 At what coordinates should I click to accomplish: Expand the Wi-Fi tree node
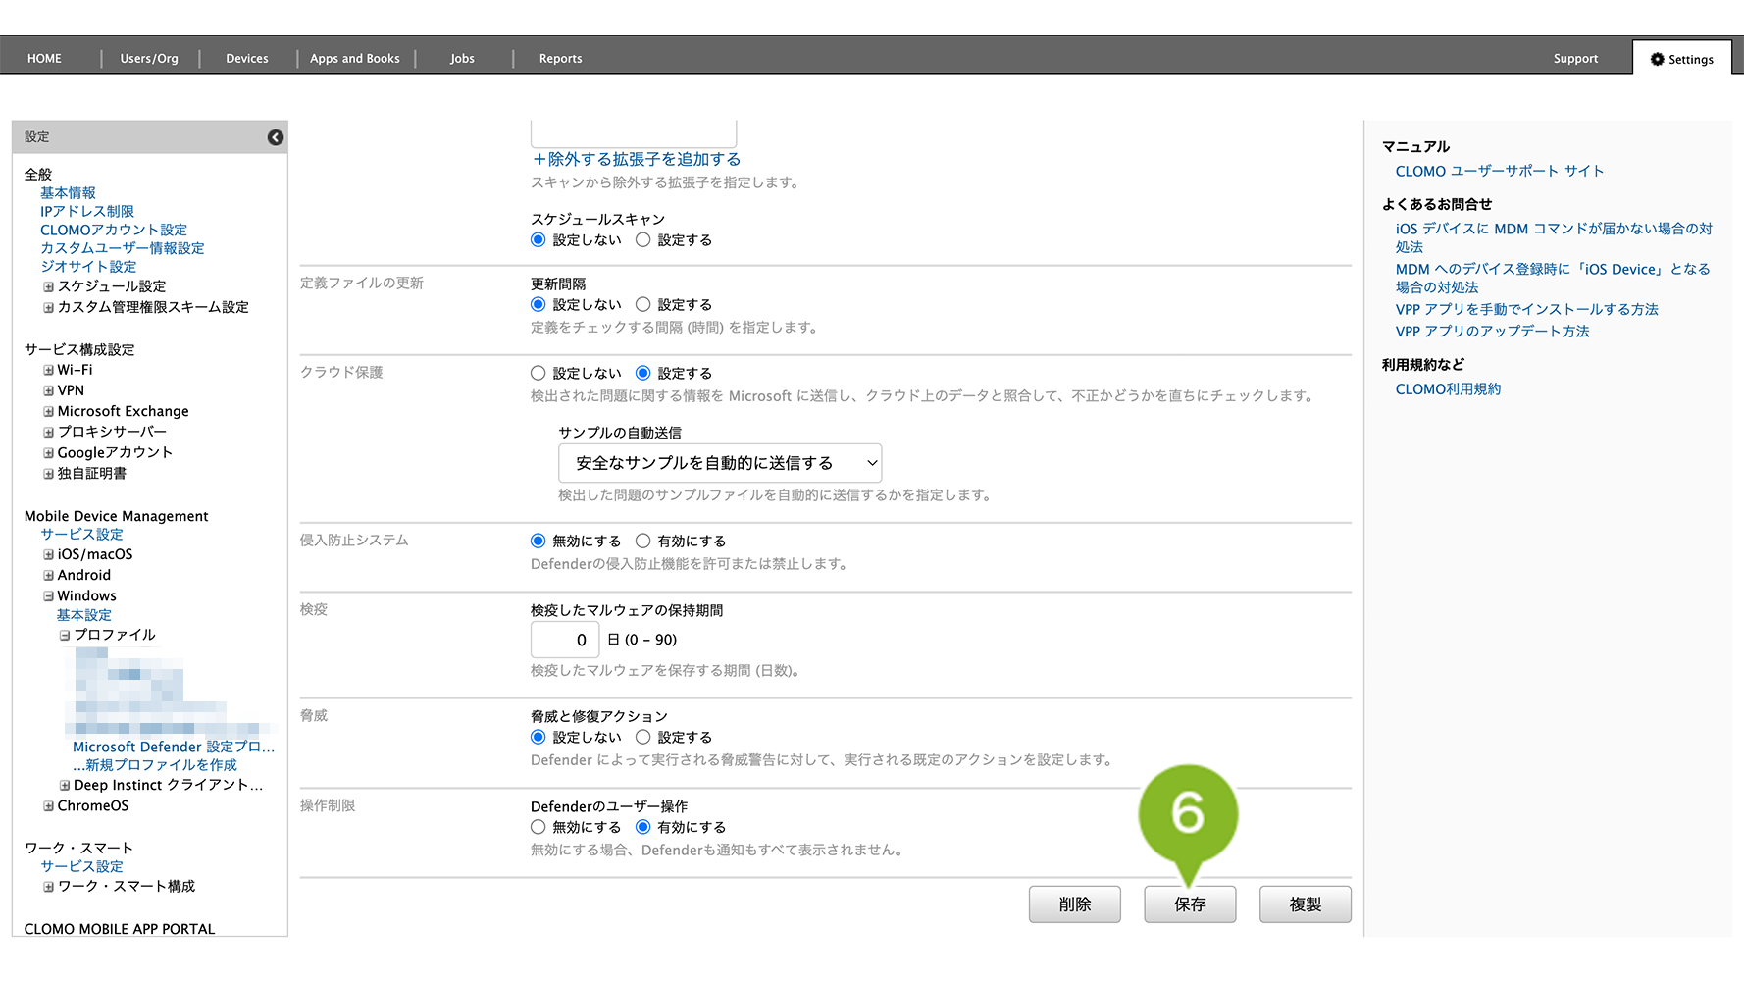click(x=48, y=370)
